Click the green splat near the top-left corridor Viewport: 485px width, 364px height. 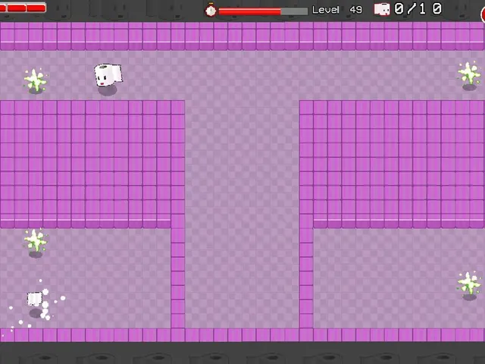click(x=36, y=80)
